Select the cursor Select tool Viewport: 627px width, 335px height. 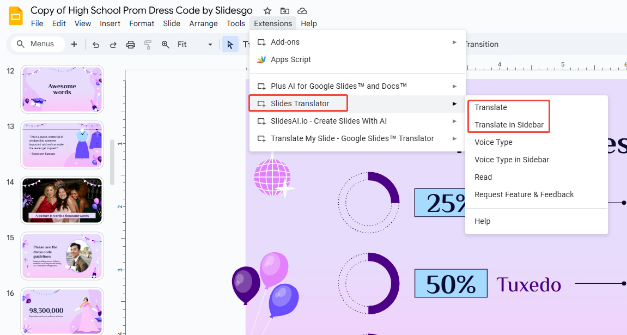click(230, 44)
